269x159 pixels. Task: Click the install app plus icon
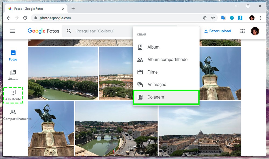[205, 18]
